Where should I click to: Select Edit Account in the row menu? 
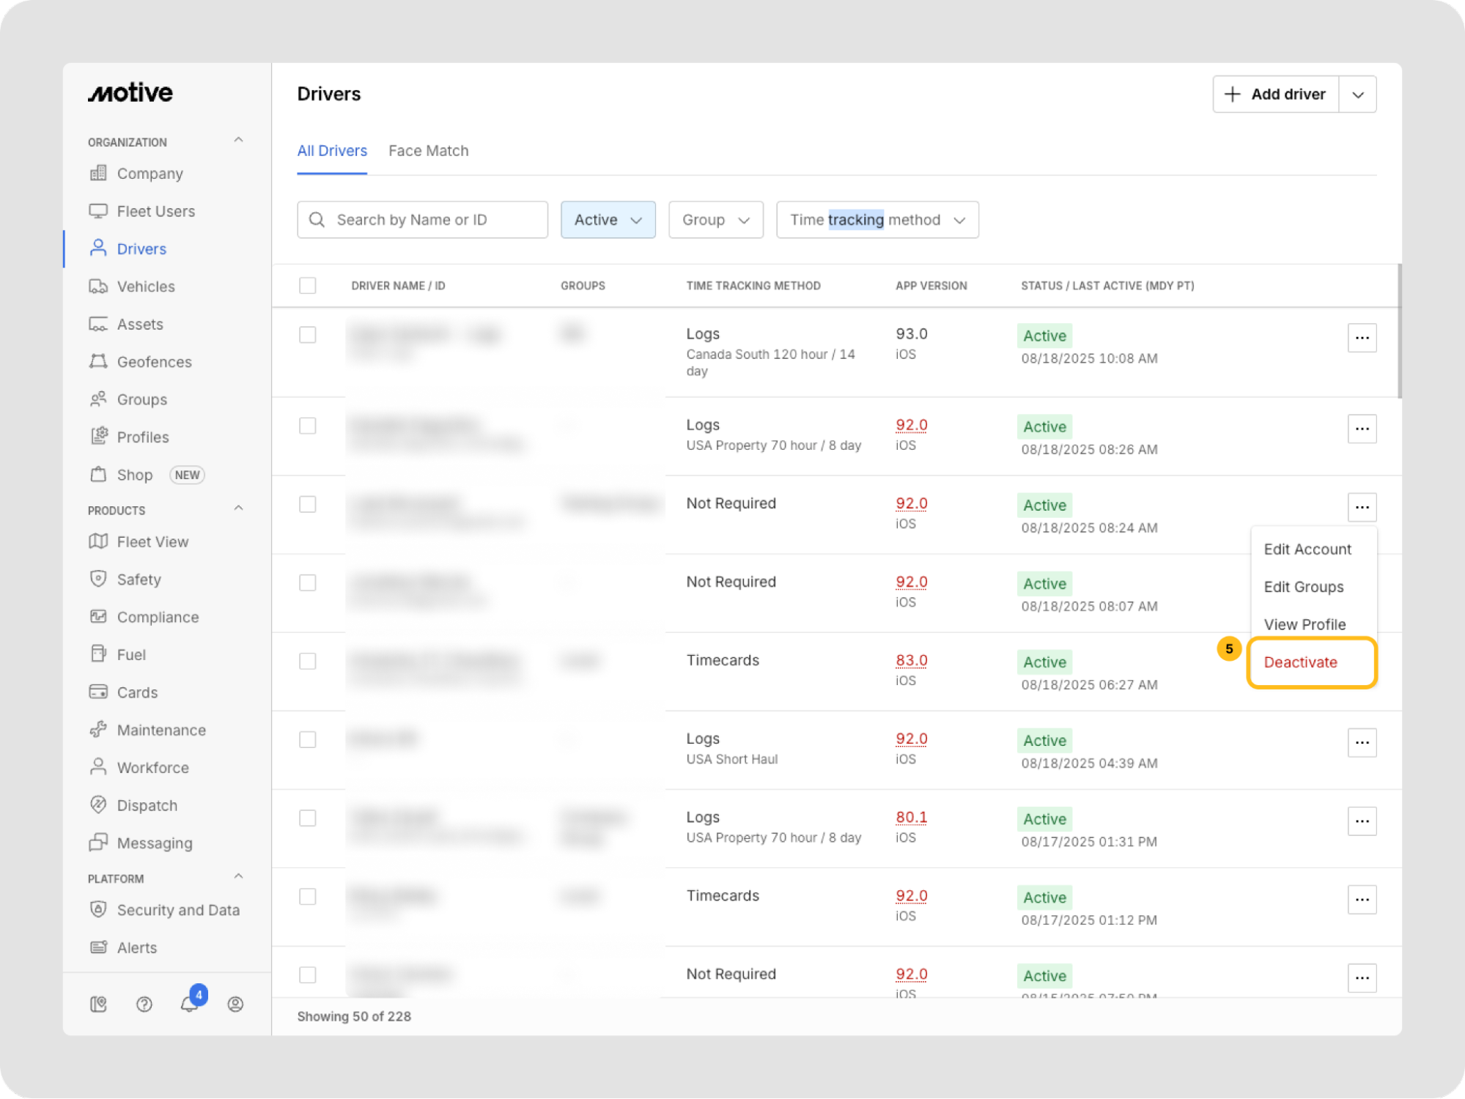[1307, 549]
